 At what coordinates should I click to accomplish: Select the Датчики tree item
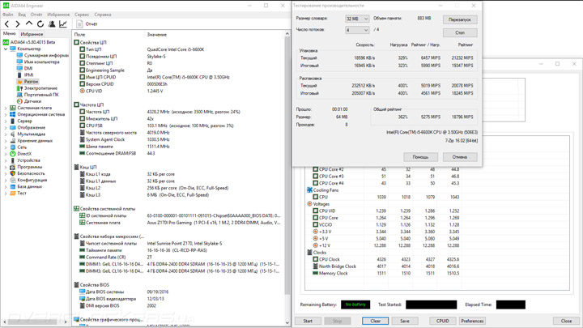pyautogui.click(x=32, y=101)
